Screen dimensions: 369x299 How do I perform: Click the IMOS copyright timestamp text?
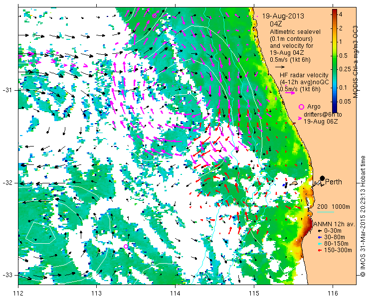[x=363, y=216]
